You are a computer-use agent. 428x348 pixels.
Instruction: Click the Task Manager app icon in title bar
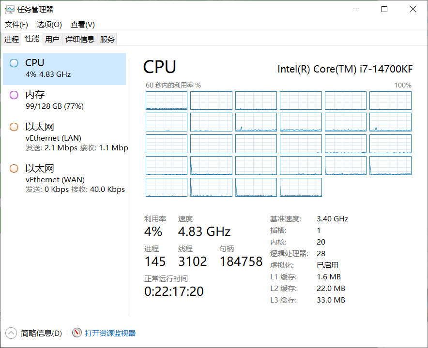coord(9,9)
